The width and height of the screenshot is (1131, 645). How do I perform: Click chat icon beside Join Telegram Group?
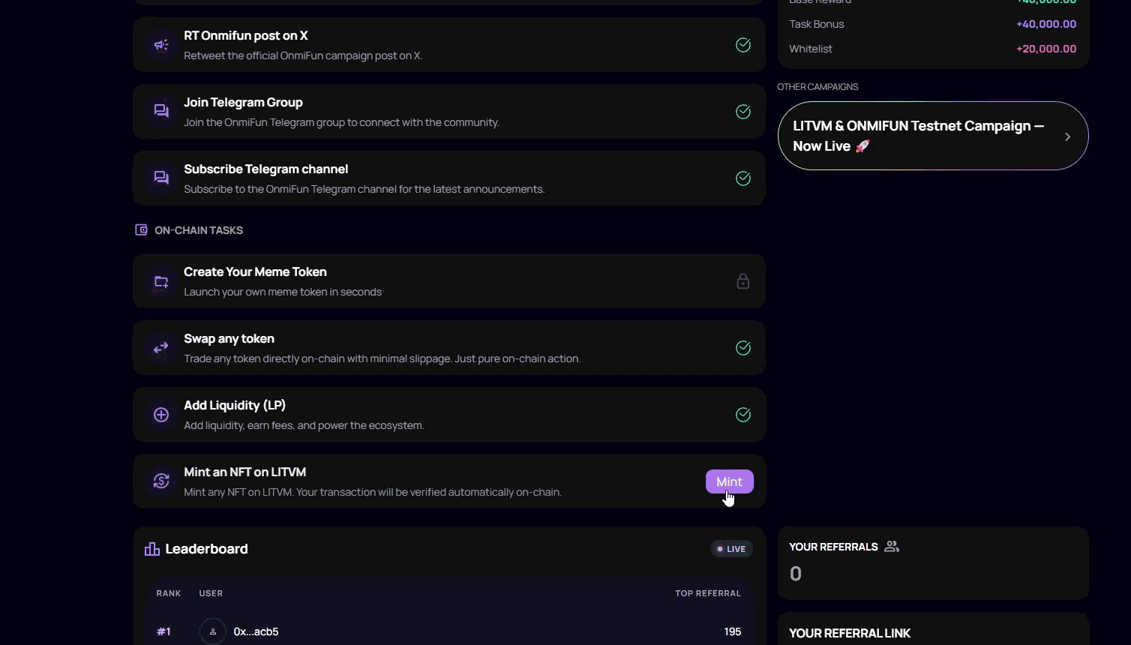(161, 112)
